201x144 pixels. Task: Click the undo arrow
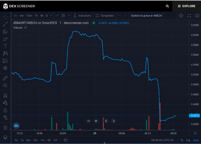click(120, 16)
